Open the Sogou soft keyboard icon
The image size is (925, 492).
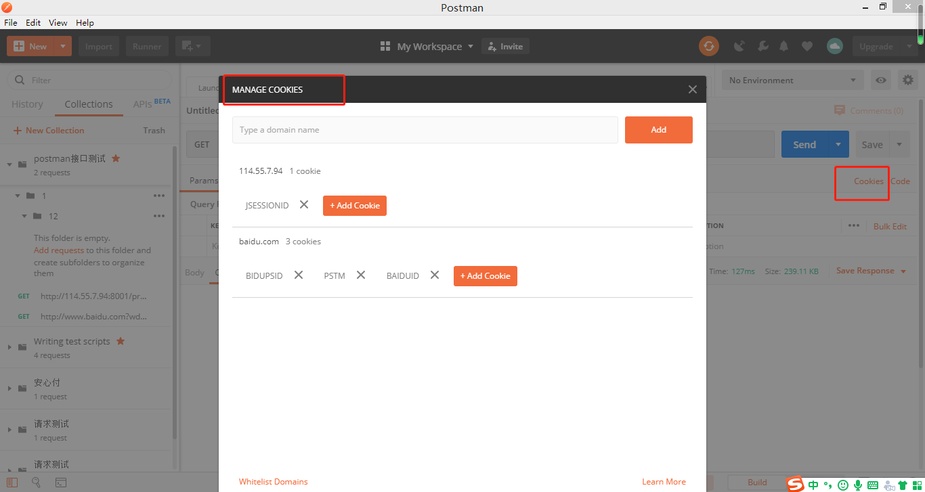(873, 485)
